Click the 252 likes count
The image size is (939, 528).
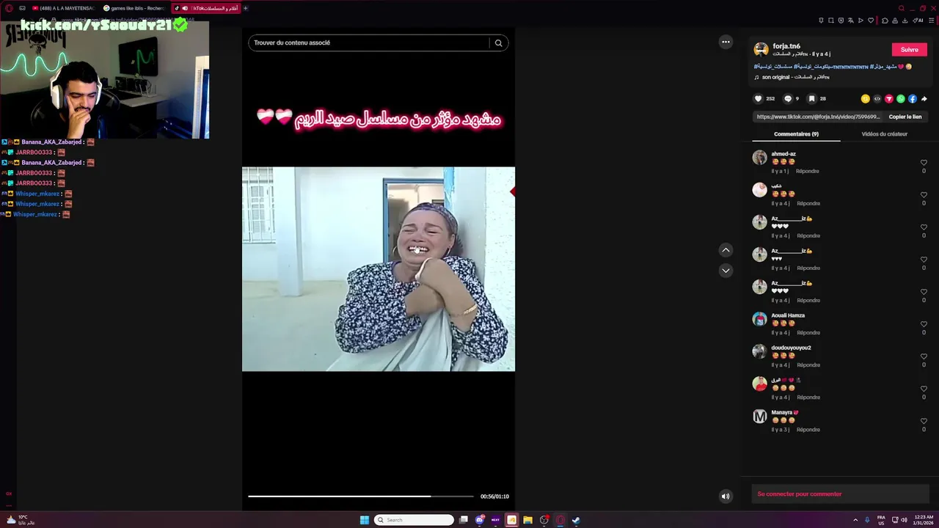[x=770, y=98]
